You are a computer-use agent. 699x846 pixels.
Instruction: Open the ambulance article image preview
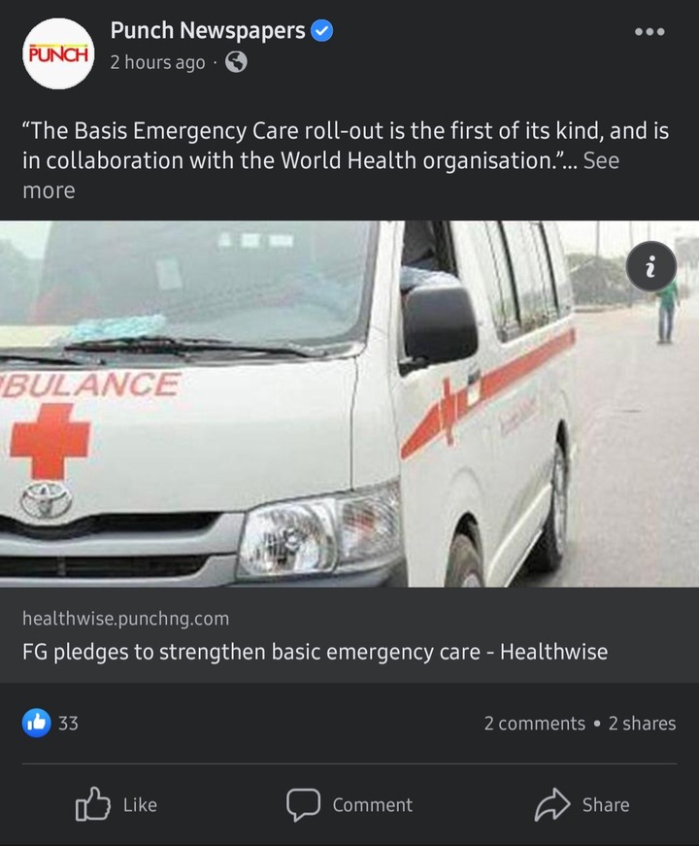349,404
